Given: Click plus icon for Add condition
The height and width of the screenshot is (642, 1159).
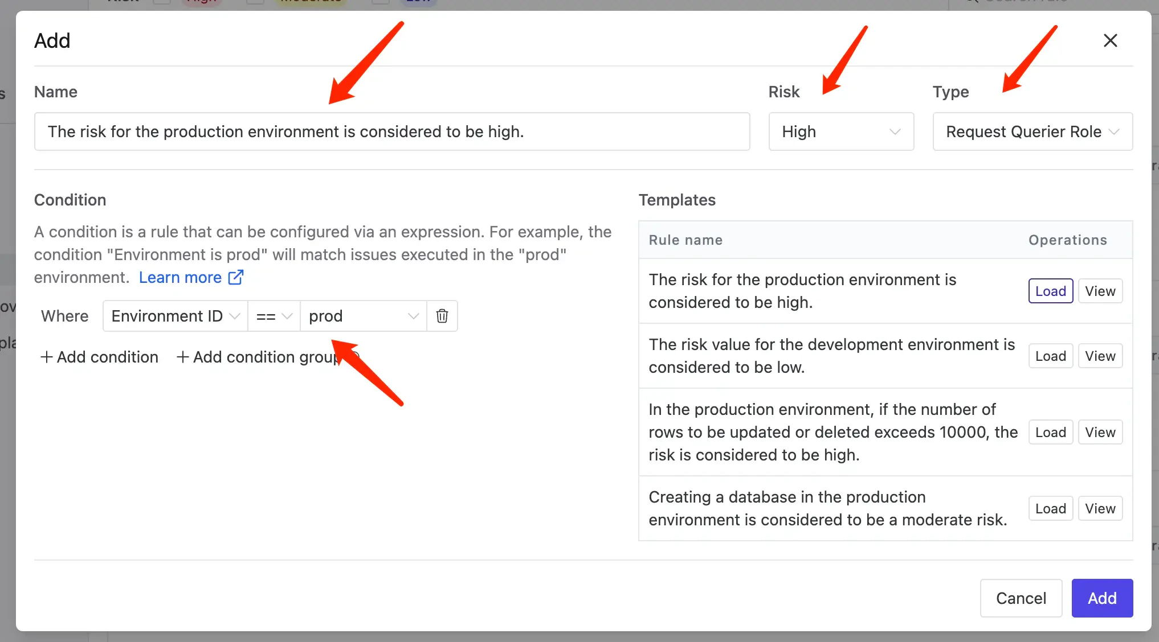Looking at the screenshot, I should point(47,357).
